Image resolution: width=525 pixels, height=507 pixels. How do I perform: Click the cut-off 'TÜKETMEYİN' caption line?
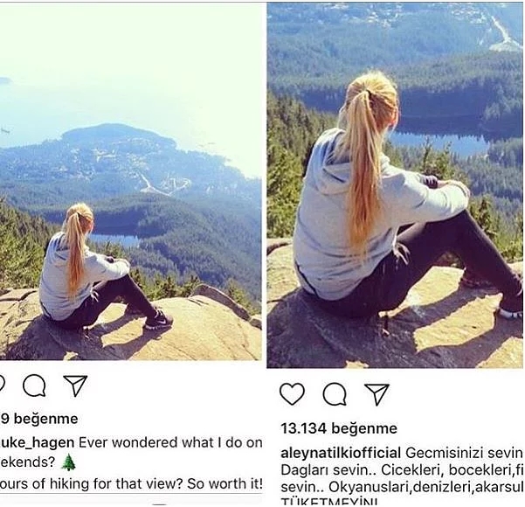tap(329, 501)
